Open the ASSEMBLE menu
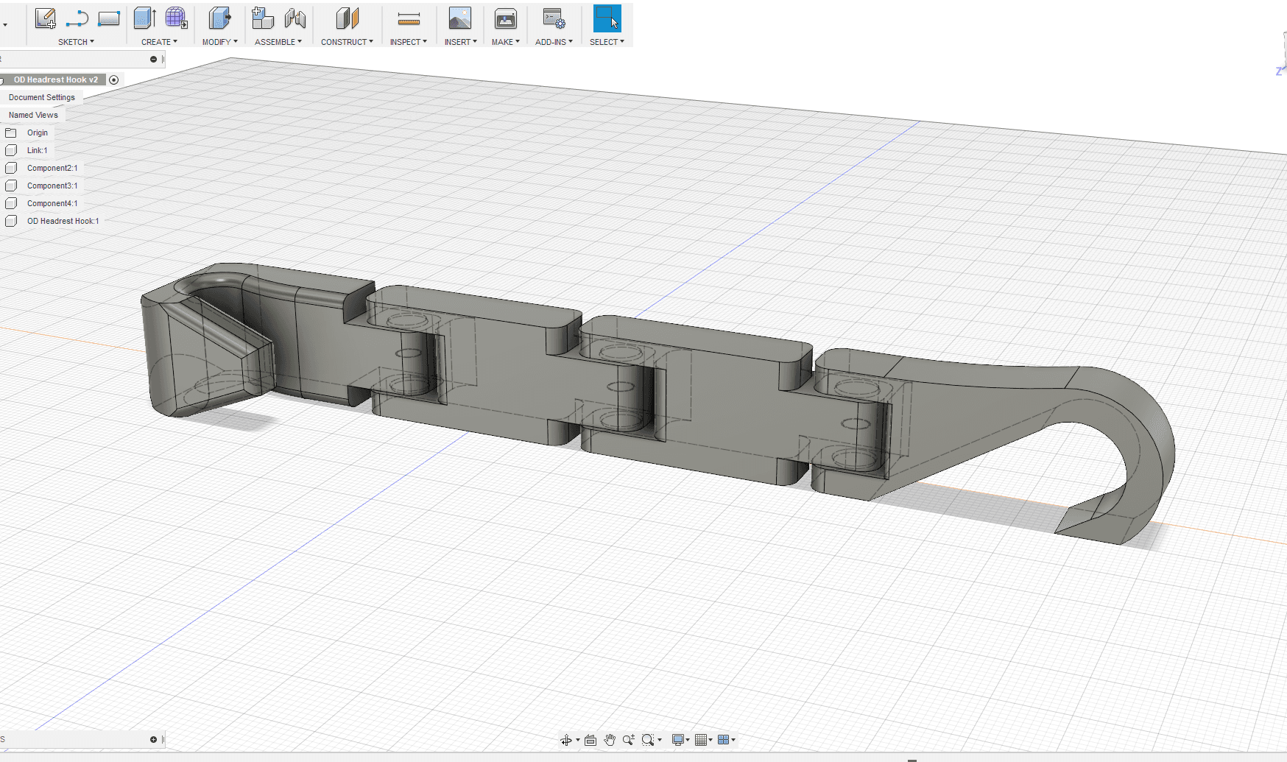 pos(278,42)
